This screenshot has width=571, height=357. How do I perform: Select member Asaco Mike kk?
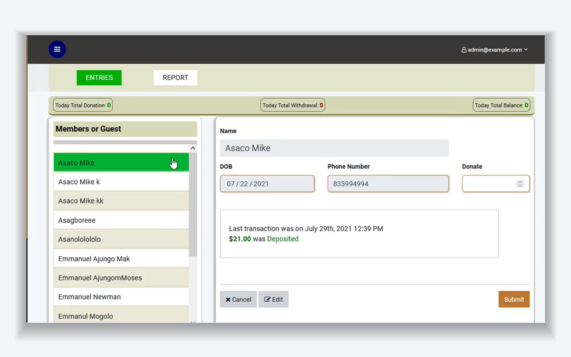point(121,201)
